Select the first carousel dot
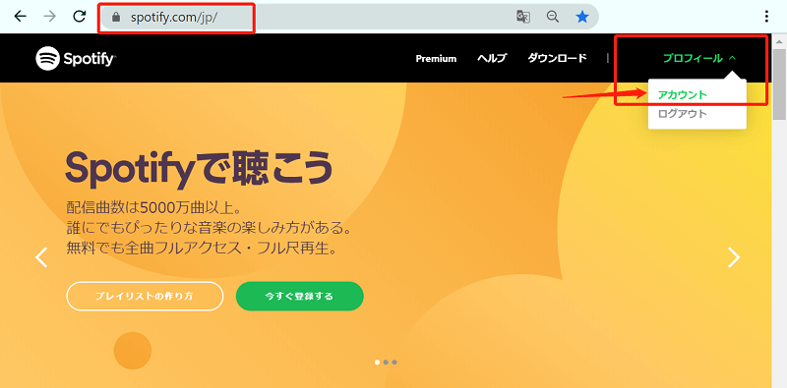Screen dimensions: 787x388 click(x=378, y=361)
